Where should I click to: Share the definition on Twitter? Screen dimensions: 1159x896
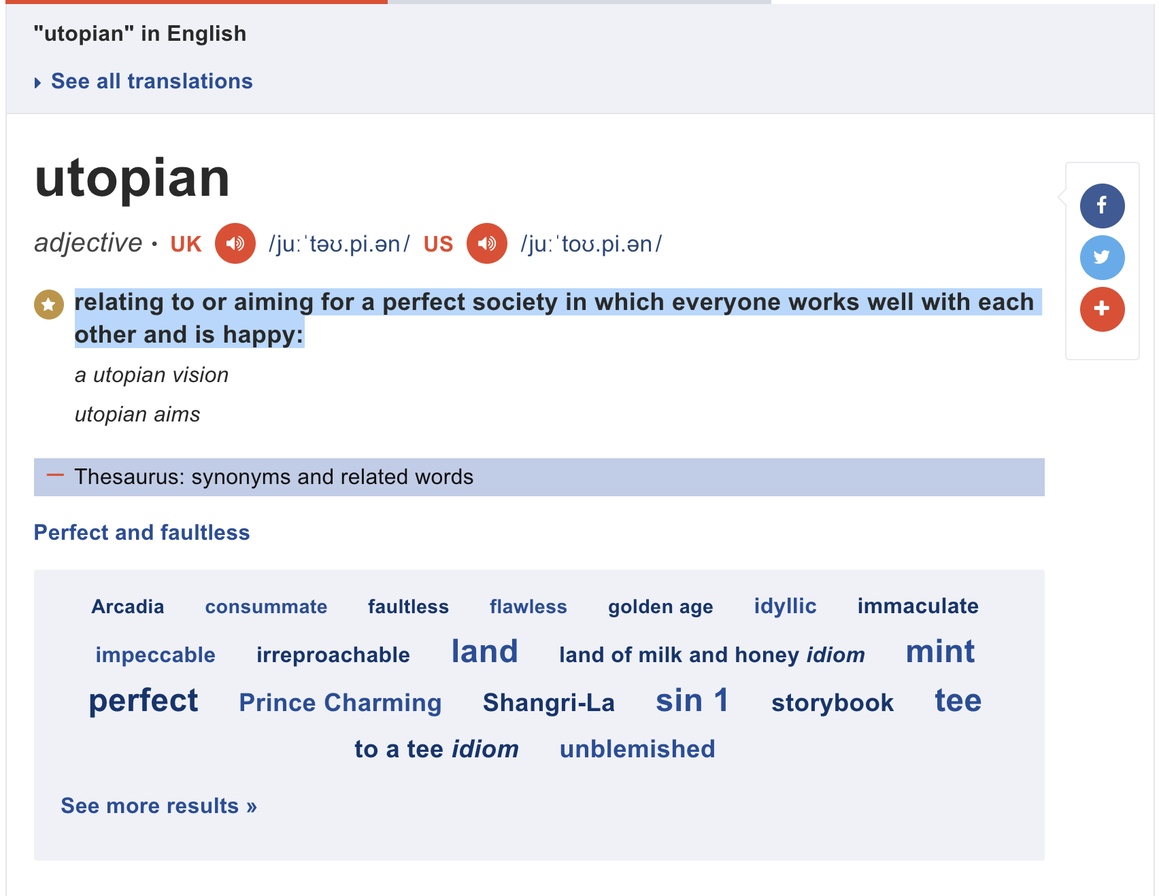pyautogui.click(x=1102, y=258)
